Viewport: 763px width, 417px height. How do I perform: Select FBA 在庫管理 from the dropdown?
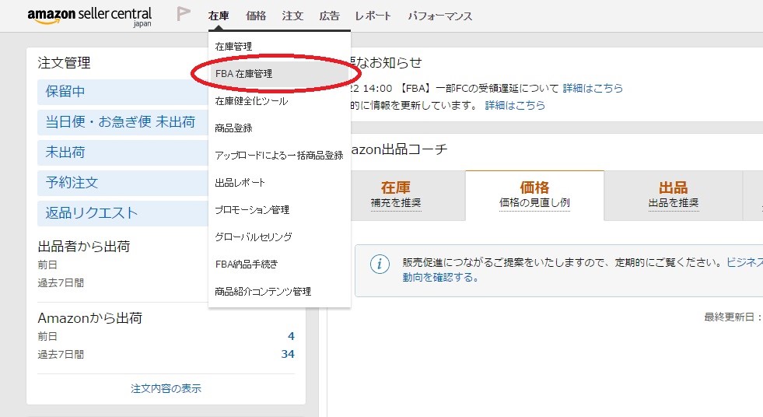click(279, 74)
